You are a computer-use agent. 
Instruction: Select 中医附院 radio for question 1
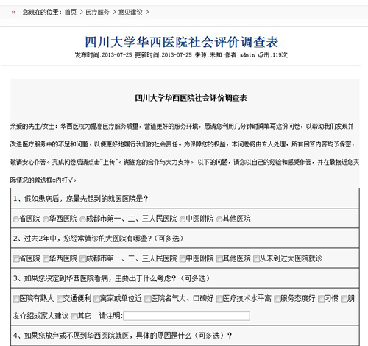(x=183, y=219)
